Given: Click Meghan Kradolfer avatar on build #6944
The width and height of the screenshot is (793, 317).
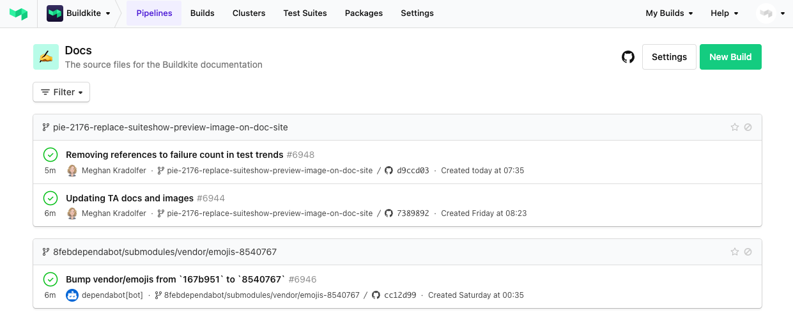Looking at the screenshot, I should (72, 213).
